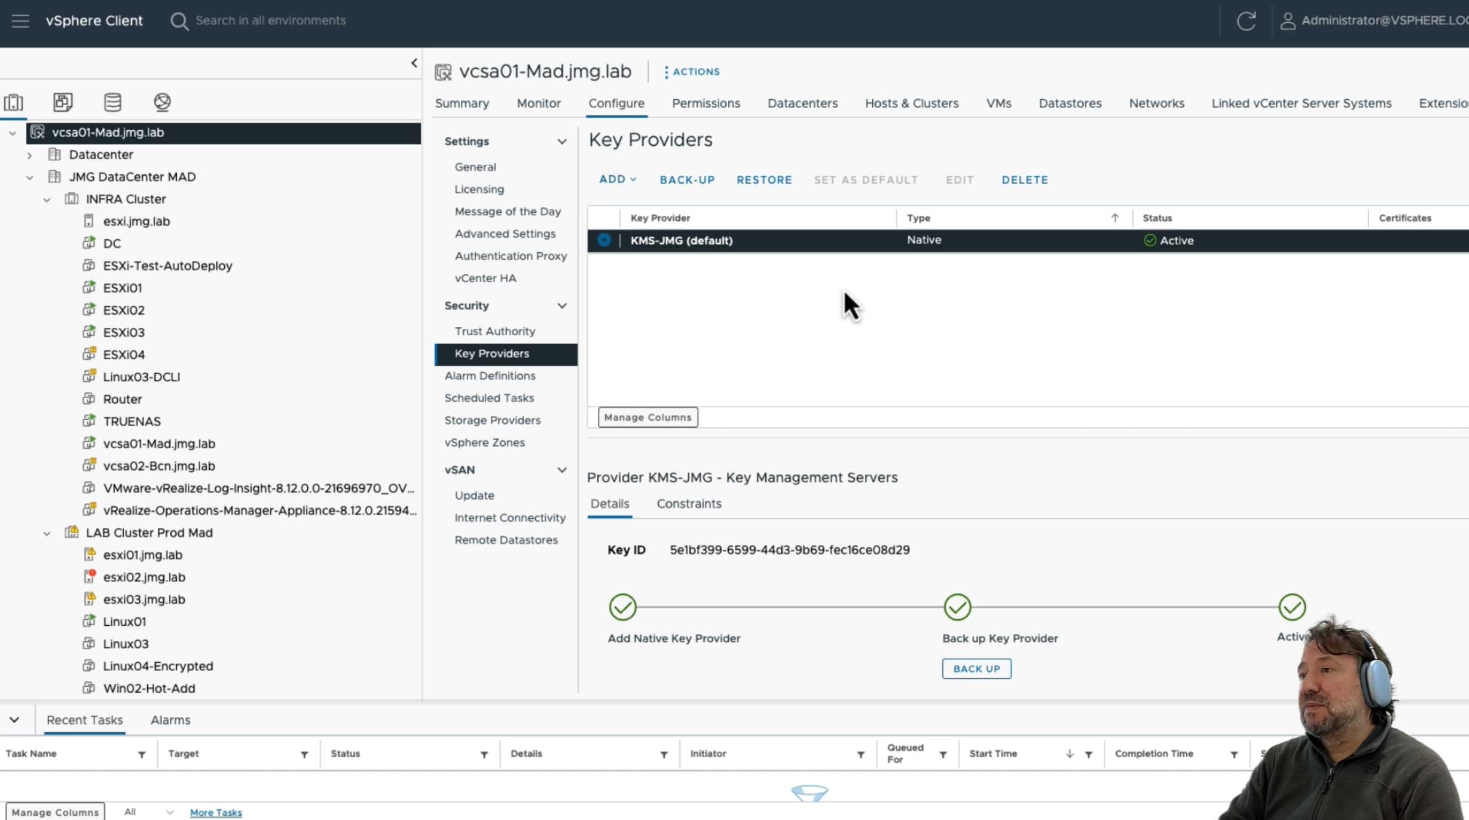
Task: Select esxi.jmg.lab host in tree
Action: [136, 222]
